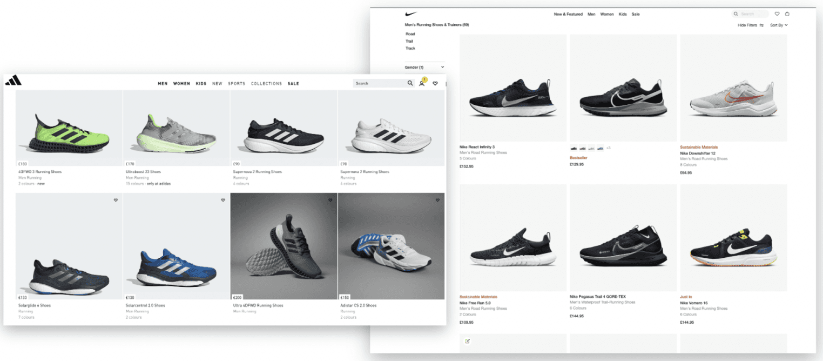Open the Nike shopping bag icon

pyautogui.click(x=787, y=14)
